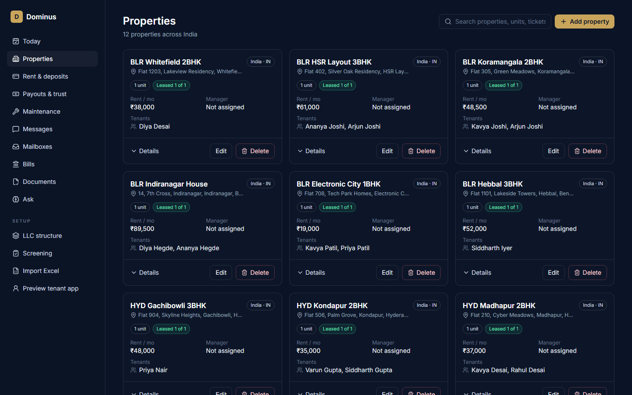Click the LLC structure layers icon
This screenshot has height=395, width=632.
point(16,236)
